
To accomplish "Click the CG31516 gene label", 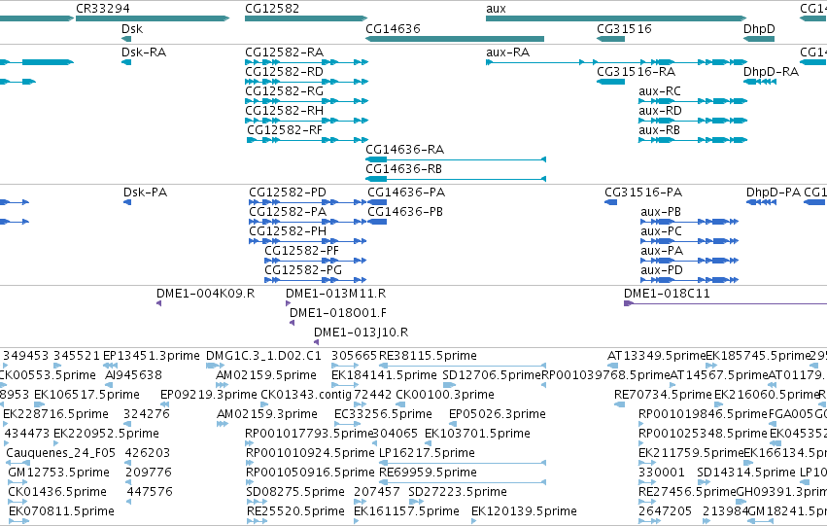I will click(x=624, y=28).
